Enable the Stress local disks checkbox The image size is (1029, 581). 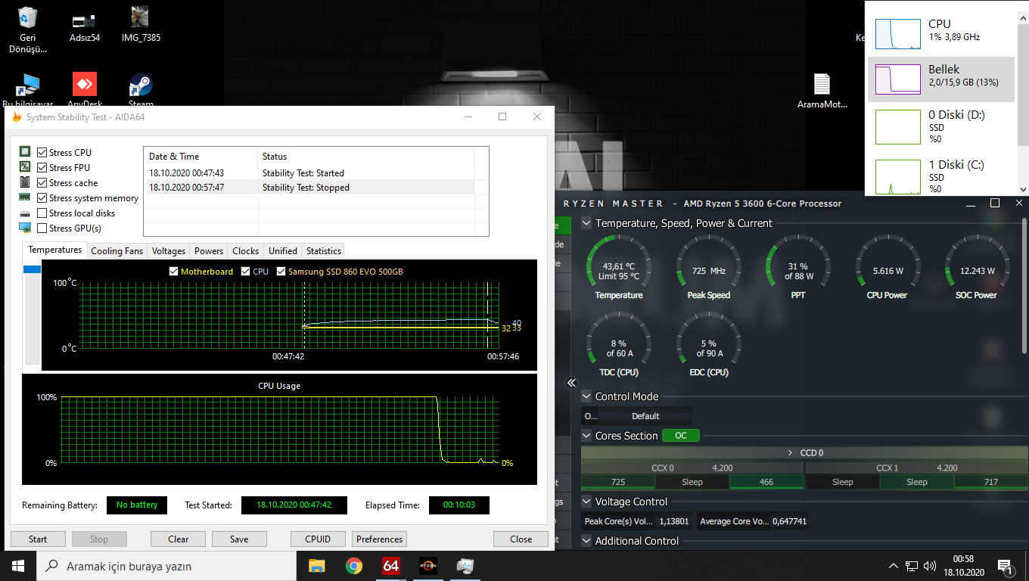click(x=42, y=213)
